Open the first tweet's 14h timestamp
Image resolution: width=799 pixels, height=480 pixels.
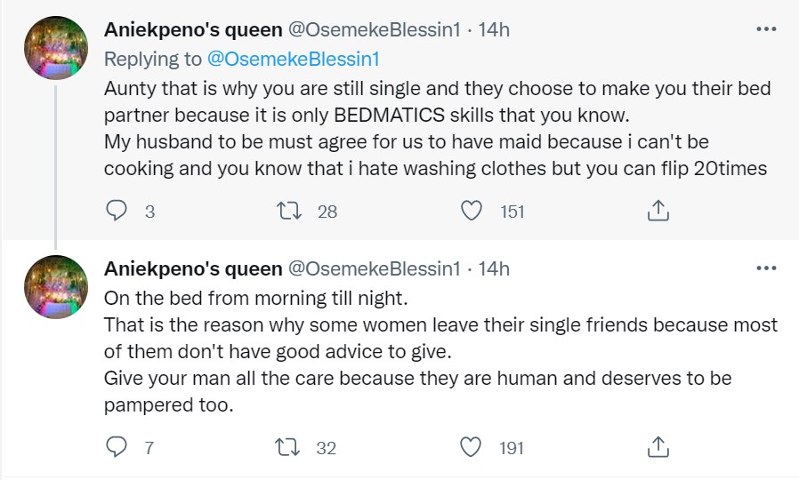[x=494, y=30]
